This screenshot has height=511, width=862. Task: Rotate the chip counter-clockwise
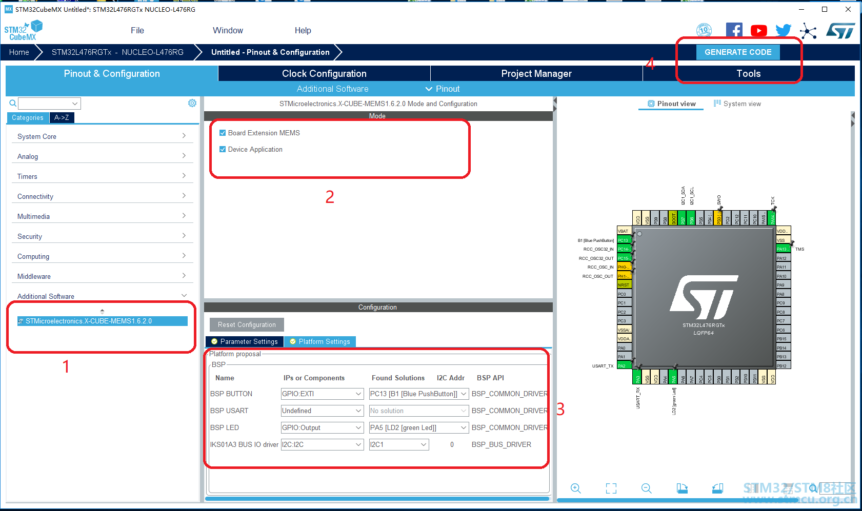pos(717,488)
